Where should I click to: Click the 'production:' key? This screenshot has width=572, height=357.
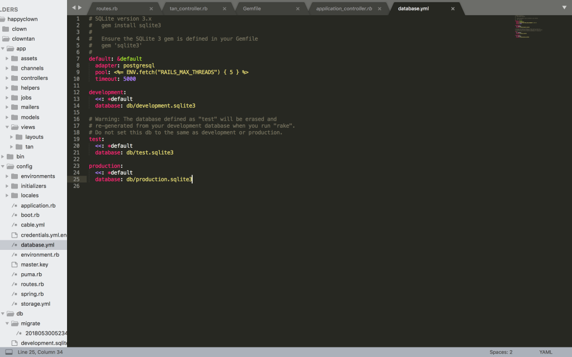coord(106,166)
